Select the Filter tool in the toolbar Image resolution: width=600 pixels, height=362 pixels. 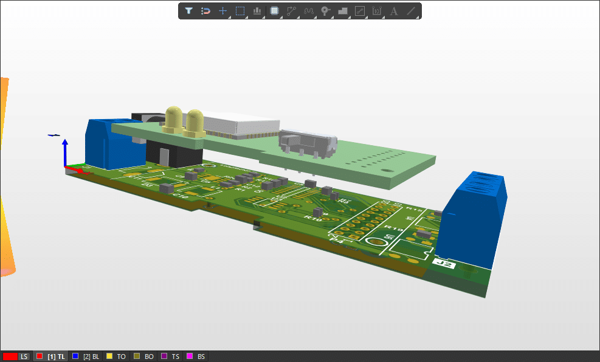point(189,10)
